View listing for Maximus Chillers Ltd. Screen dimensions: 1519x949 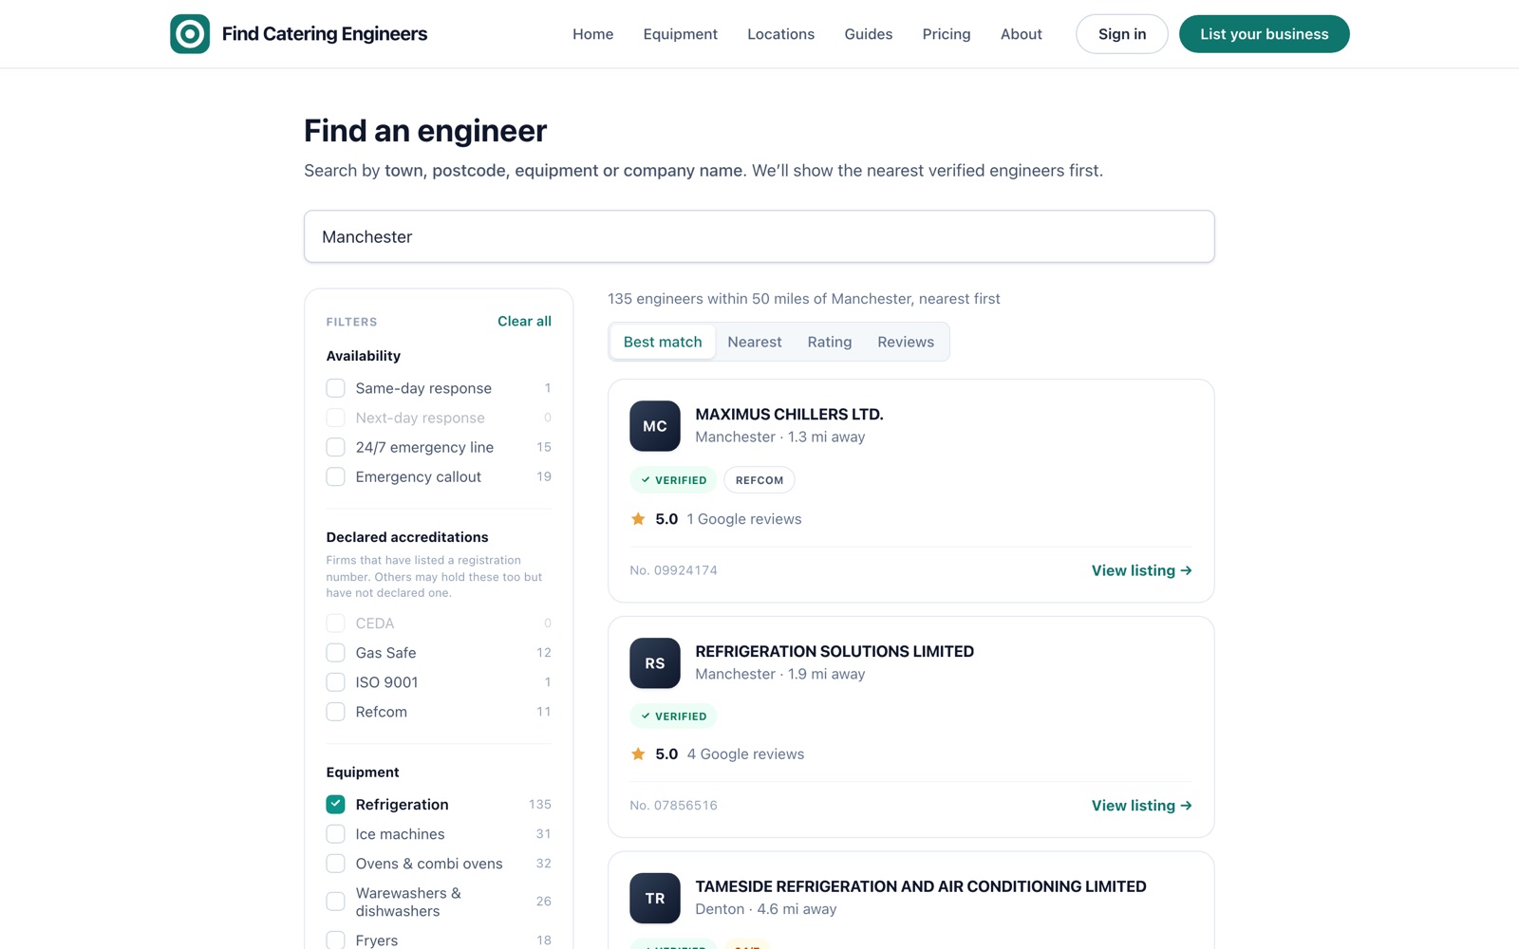coord(1142,570)
